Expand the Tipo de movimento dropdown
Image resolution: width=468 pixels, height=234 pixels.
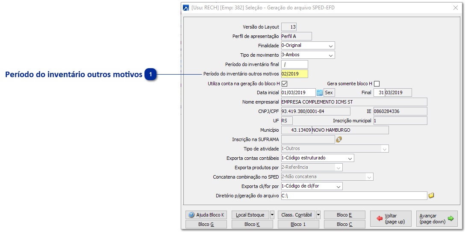coord(331,55)
